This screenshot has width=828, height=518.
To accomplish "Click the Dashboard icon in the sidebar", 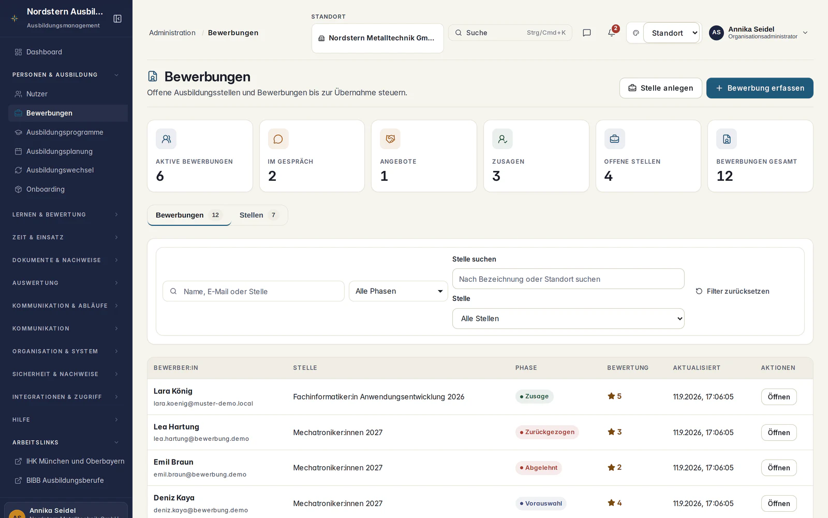I will [19, 52].
